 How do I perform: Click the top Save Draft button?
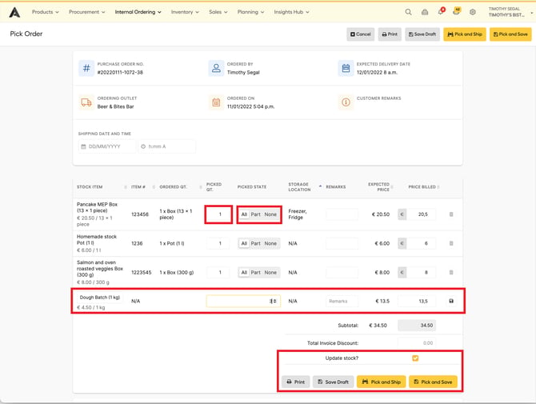pos(422,34)
